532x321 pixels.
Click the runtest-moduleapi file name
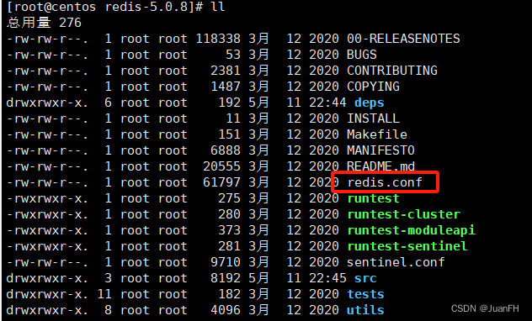tap(411, 230)
